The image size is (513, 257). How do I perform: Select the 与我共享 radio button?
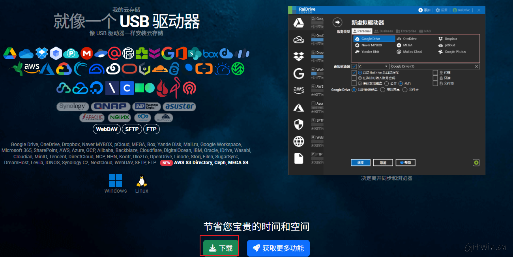coord(382,90)
